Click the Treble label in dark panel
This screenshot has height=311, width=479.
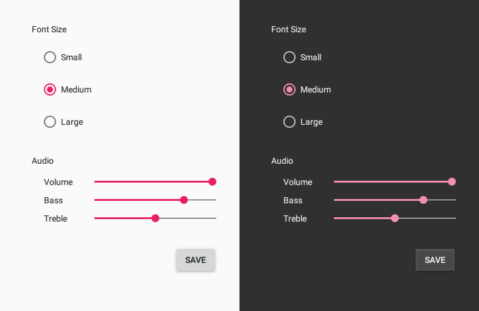[x=295, y=218]
